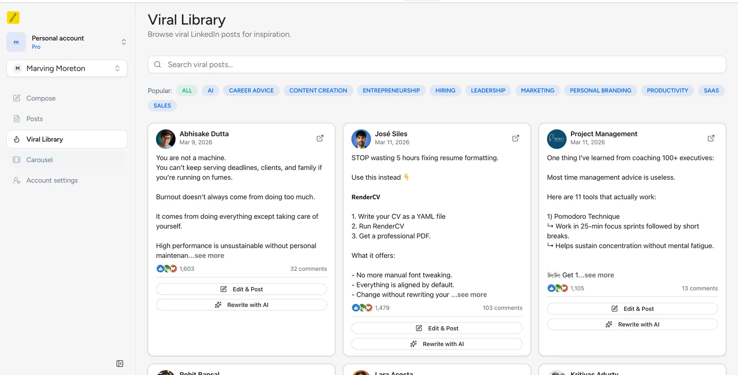Go to Compose in the sidebar
The height and width of the screenshot is (375, 738).
pos(41,98)
